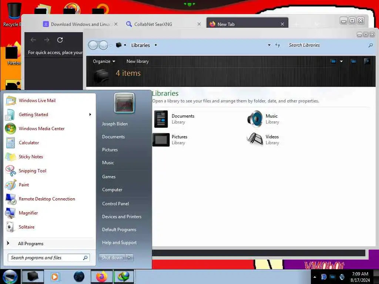
Task: Go back in Libraries explorer
Action: [x=93, y=45]
